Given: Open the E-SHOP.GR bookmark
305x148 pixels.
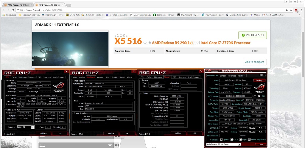Looking at the screenshot, I should [x=73, y=15].
